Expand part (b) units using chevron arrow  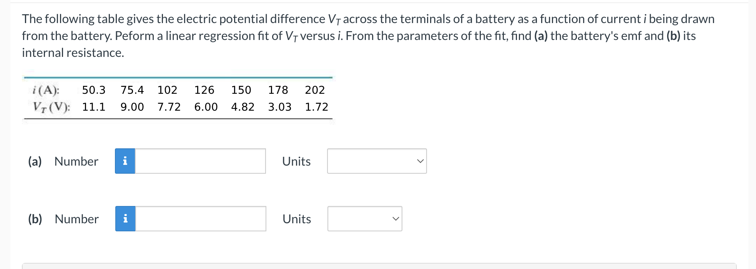pyautogui.click(x=395, y=219)
